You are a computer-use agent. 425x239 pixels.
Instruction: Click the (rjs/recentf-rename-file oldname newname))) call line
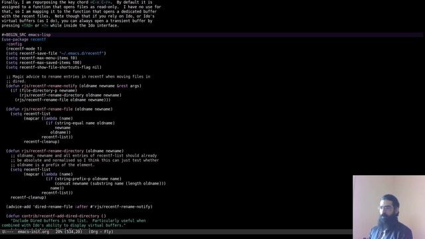[63, 100]
